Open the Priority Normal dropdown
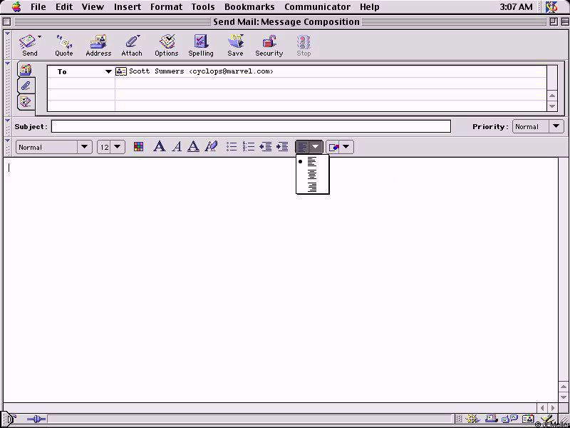Image resolution: width=570 pixels, height=428 pixels. 538,127
